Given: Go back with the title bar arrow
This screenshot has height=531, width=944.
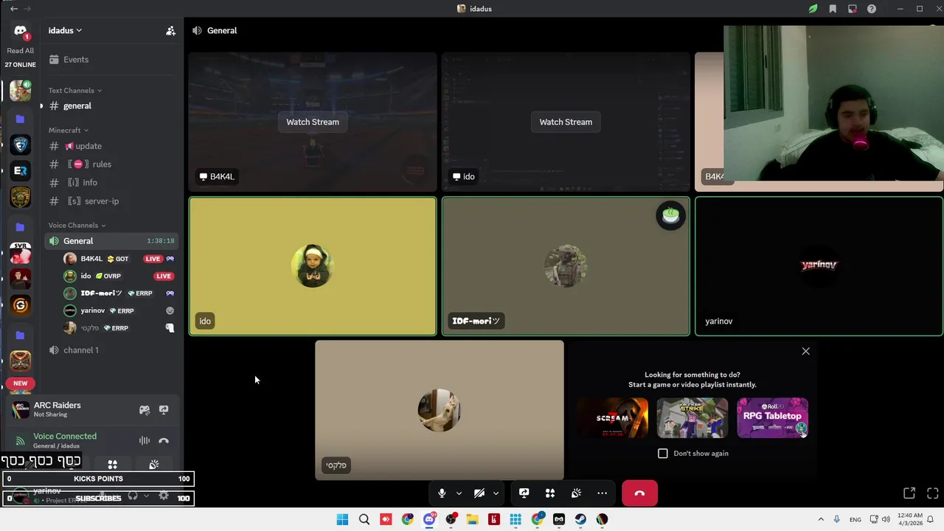Looking at the screenshot, I should tap(14, 9).
